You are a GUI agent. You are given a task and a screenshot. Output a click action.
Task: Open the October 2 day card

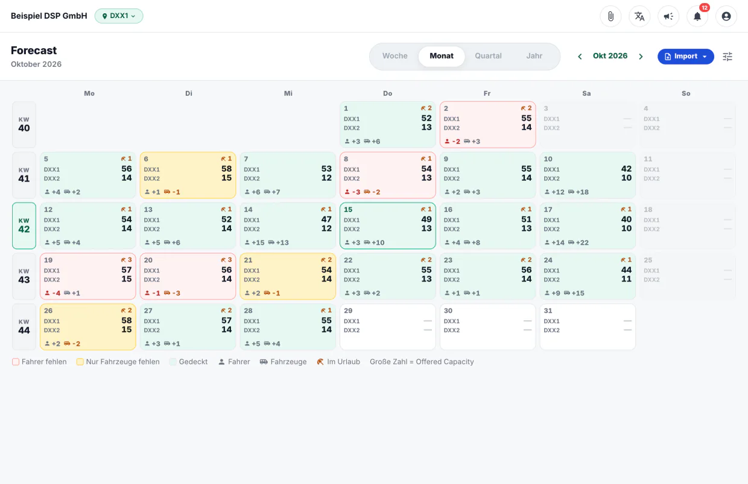point(488,125)
